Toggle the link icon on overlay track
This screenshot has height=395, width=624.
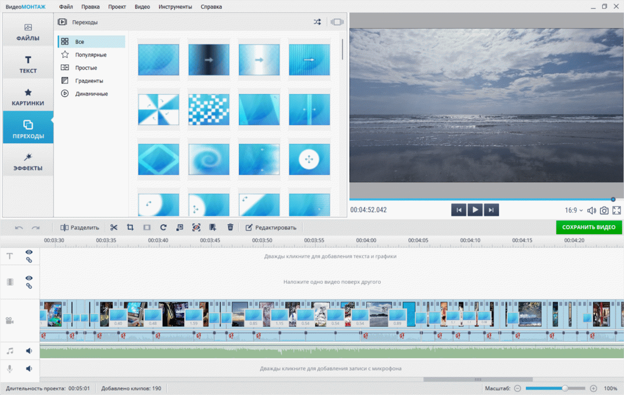click(x=29, y=286)
